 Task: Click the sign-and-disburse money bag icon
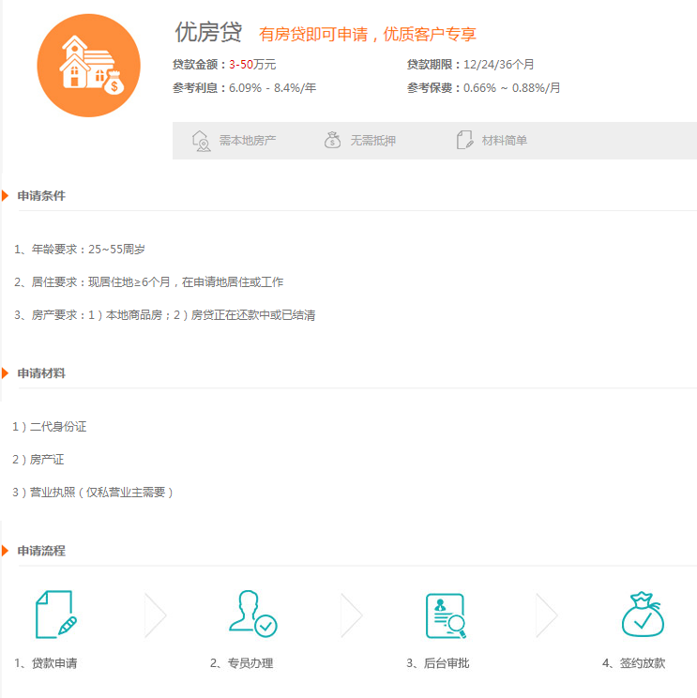coord(643,615)
